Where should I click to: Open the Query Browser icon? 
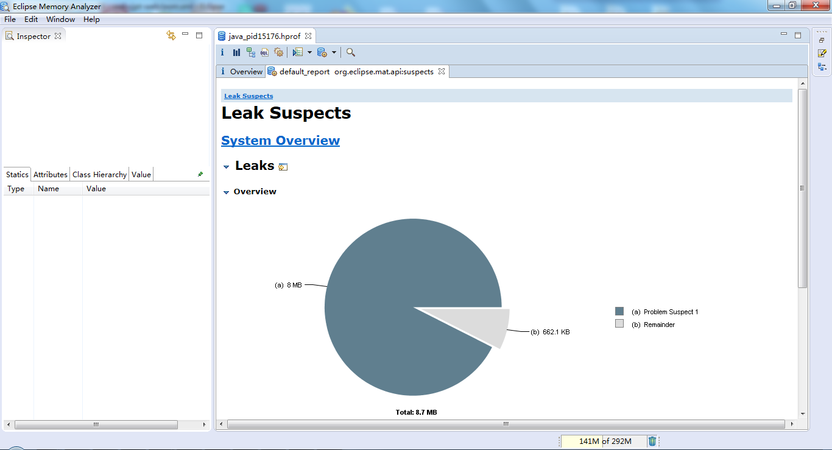pyautogui.click(x=298, y=52)
